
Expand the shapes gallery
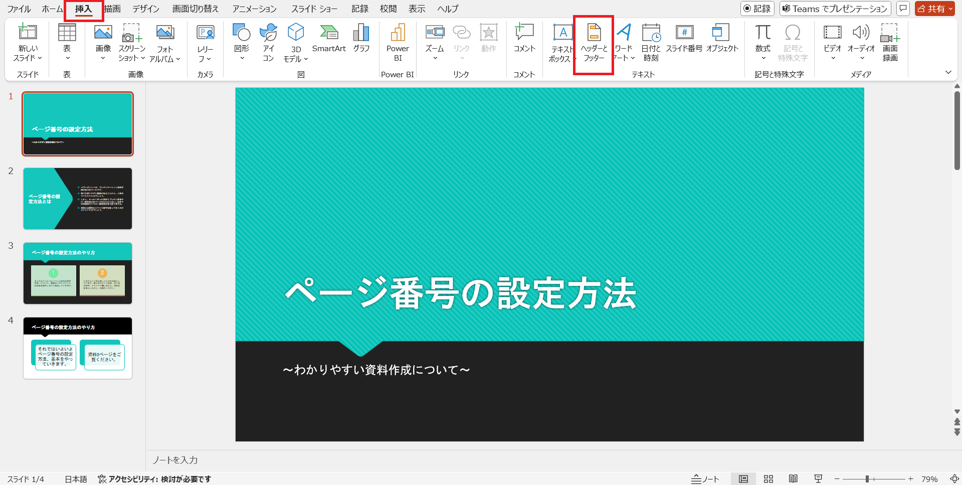(241, 58)
